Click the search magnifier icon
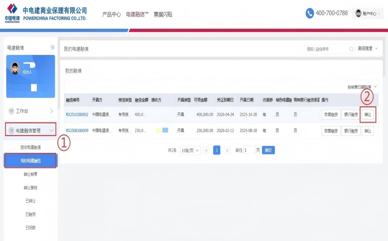 [x=351, y=49]
